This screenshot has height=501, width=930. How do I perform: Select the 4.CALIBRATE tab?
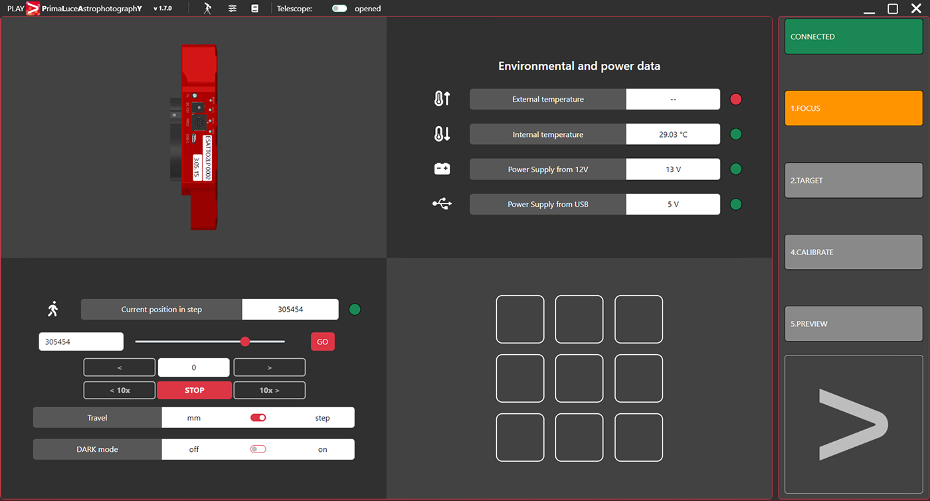(854, 252)
